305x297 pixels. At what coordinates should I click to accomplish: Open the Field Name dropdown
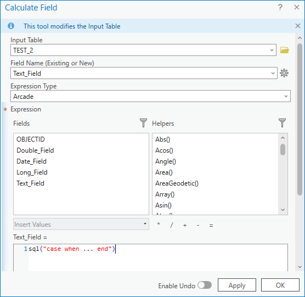(x=273, y=74)
